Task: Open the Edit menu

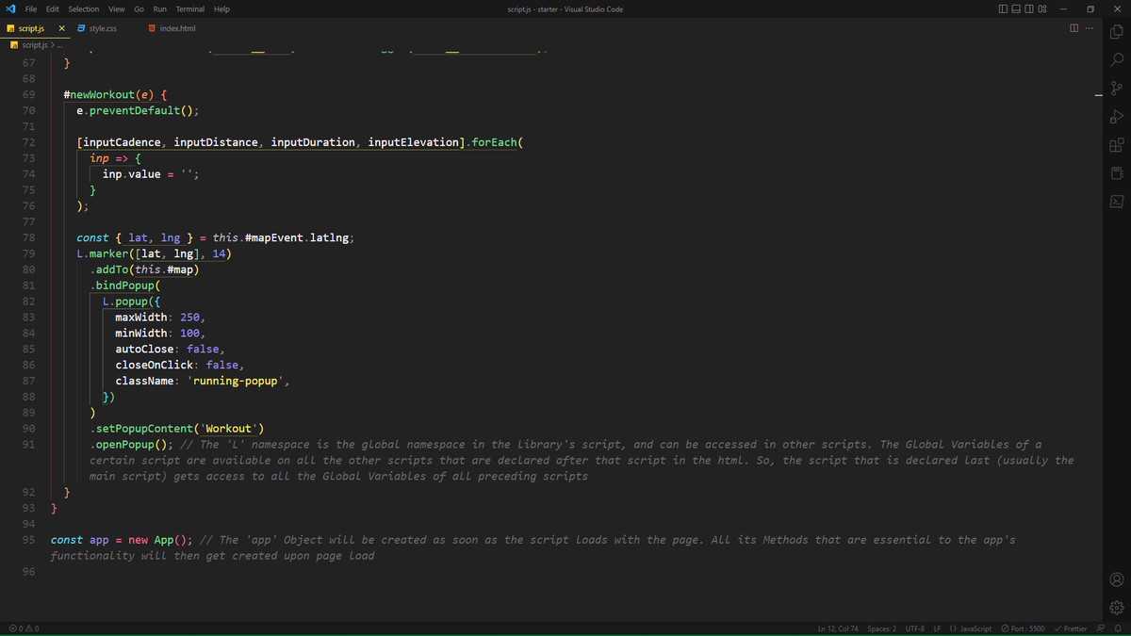Action: coord(53,9)
